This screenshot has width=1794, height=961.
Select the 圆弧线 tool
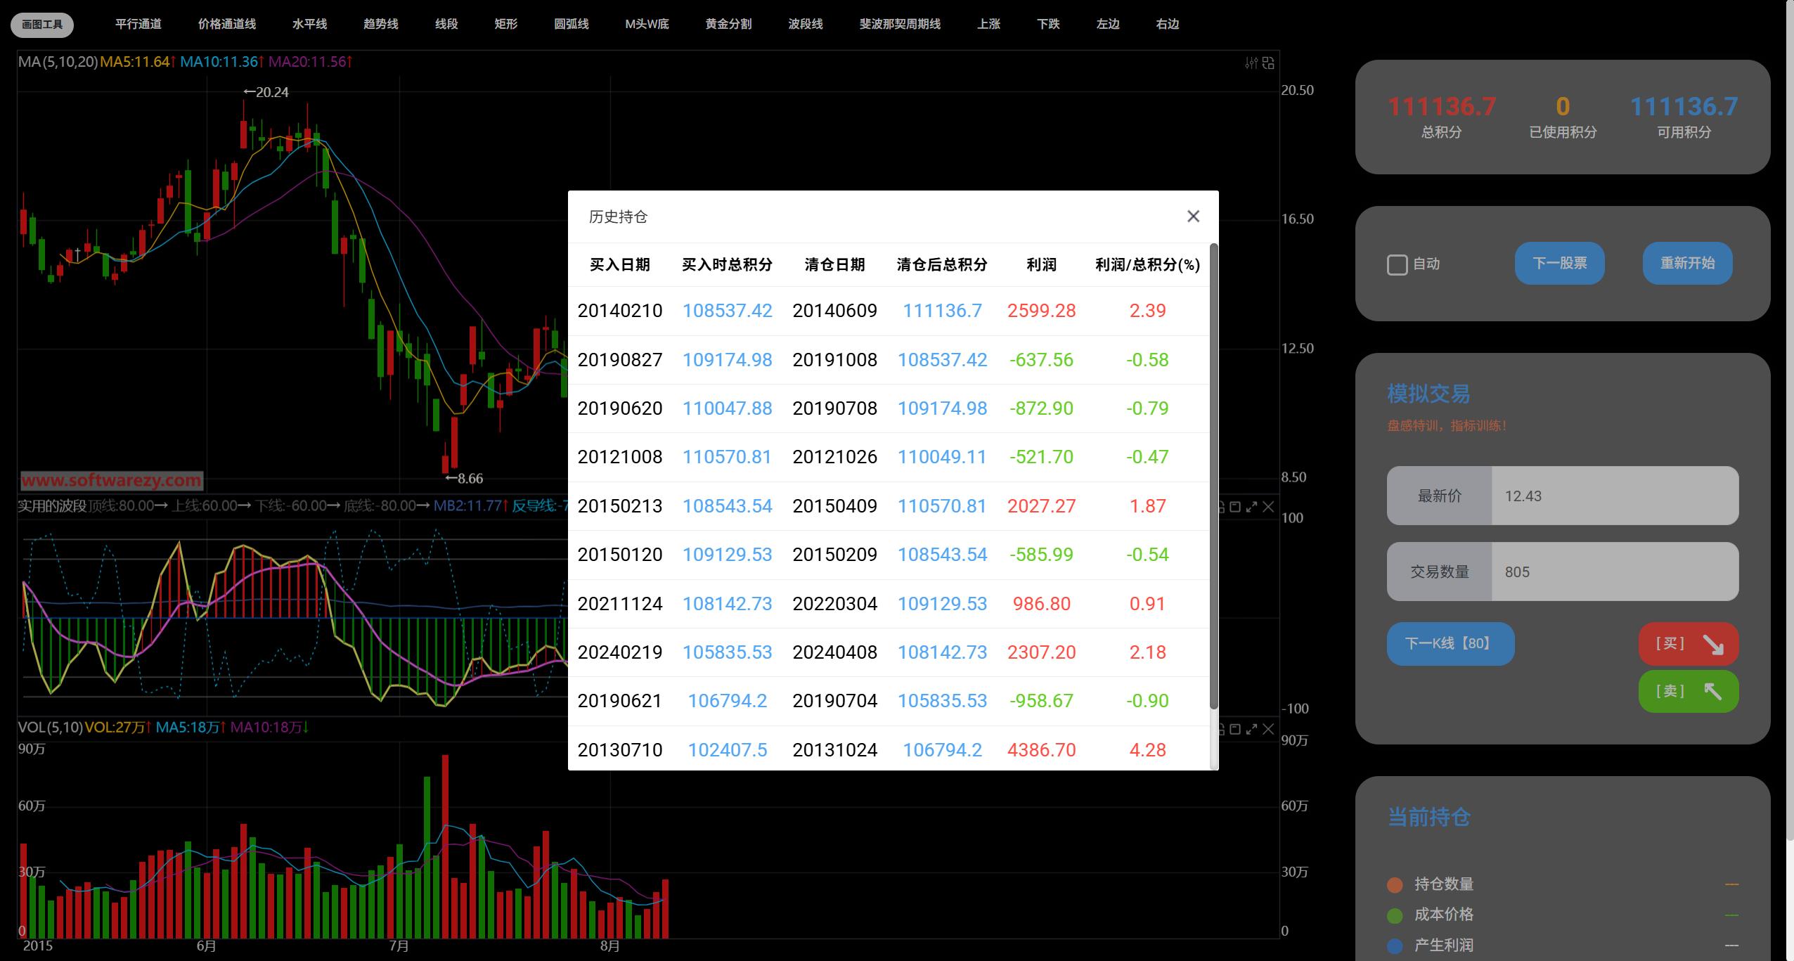[x=572, y=24]
